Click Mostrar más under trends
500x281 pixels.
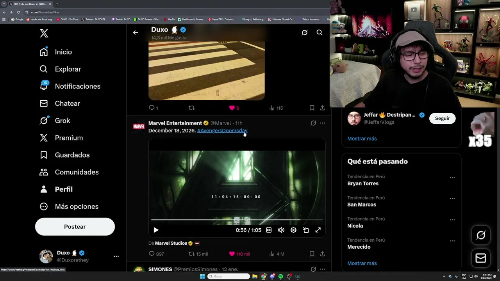[x=362, y=263]
